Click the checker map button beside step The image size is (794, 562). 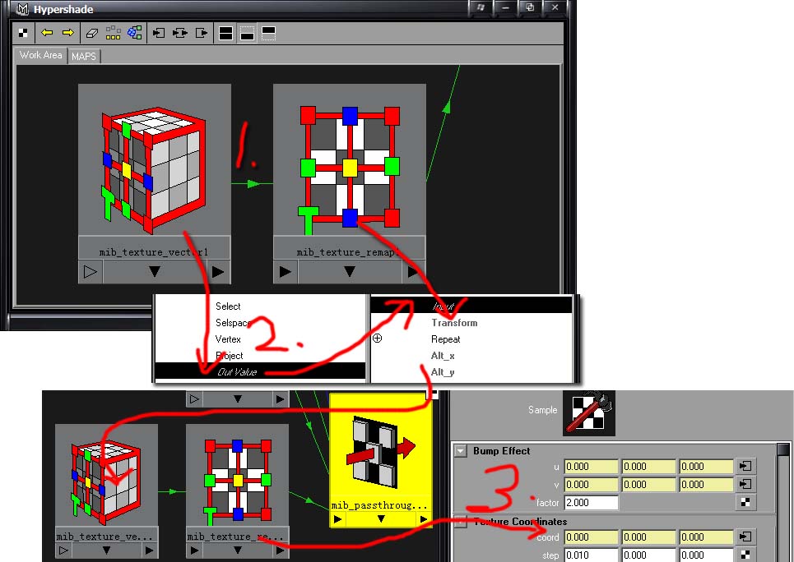tap(745, 555)
